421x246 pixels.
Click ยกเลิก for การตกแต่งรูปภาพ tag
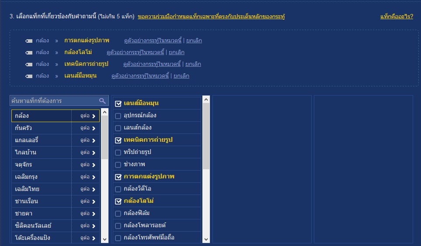[194, 41]
